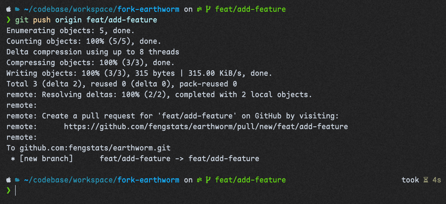Click the branch icon before feat/add-feature at top
This screenshot has width=446, height=204.
[x=208, y=9]
